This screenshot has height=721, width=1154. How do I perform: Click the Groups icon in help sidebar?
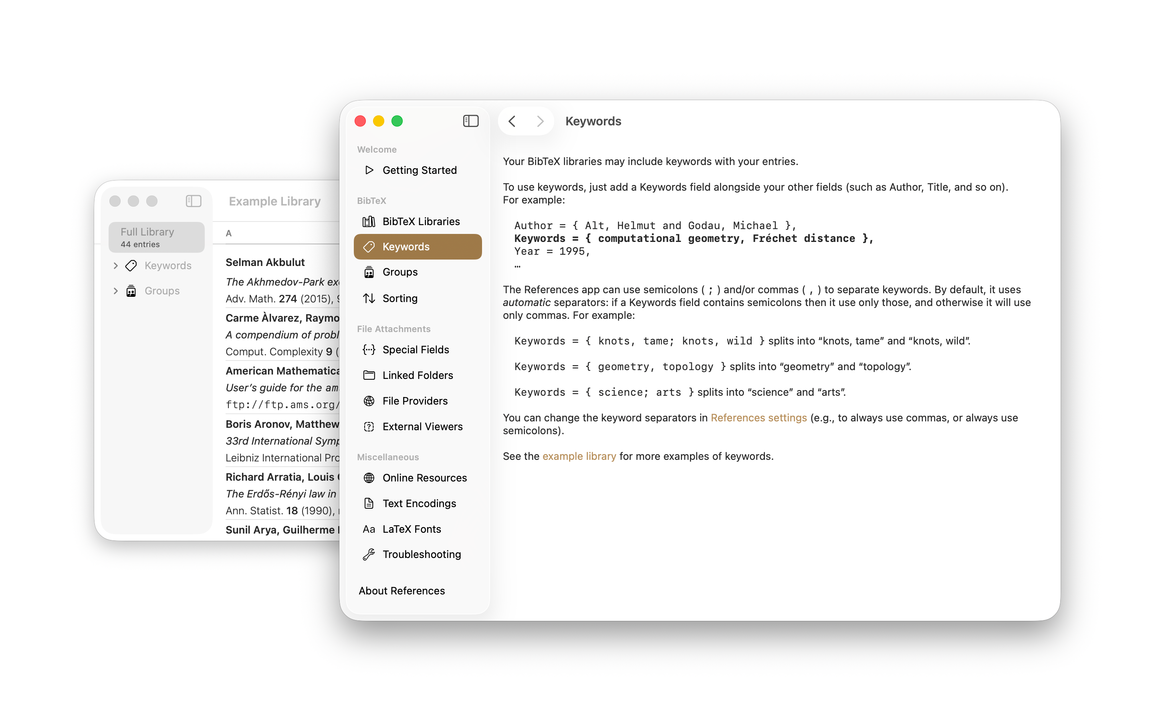coord(369,272)
